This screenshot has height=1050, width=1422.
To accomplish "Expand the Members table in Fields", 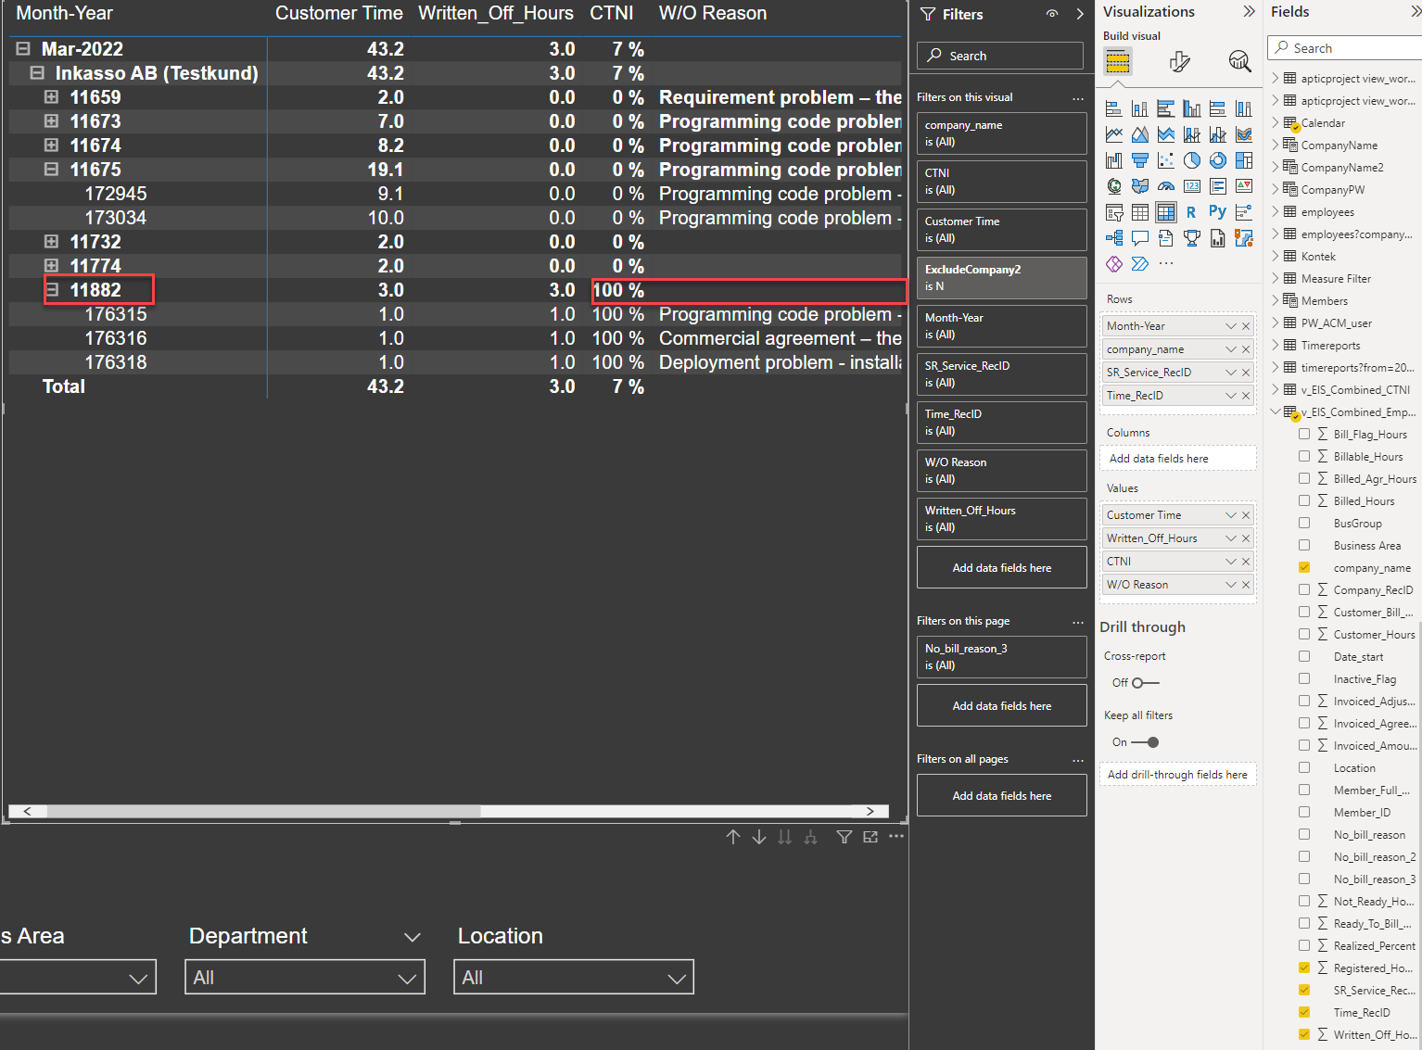I will click(x=1276, y=300).
